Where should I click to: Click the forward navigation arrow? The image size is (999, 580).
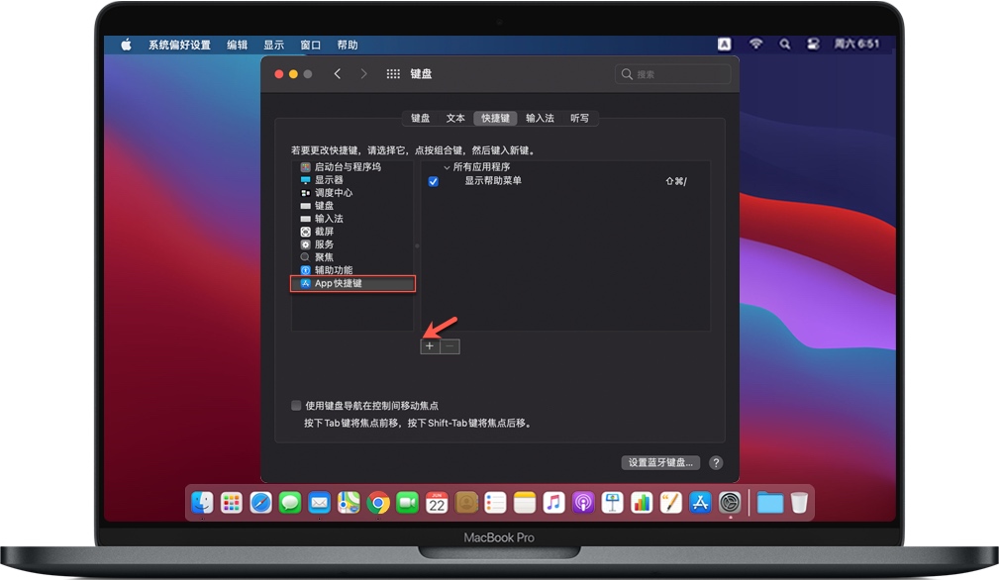point(363,73)
